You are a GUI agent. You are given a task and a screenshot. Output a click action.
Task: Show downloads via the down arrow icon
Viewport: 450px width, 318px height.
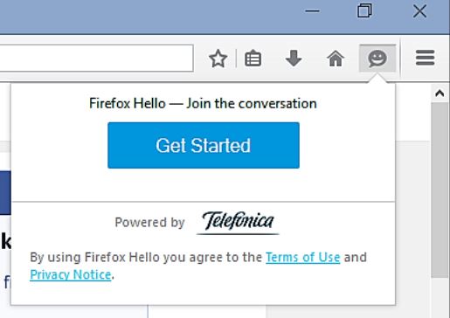[294, 58]
